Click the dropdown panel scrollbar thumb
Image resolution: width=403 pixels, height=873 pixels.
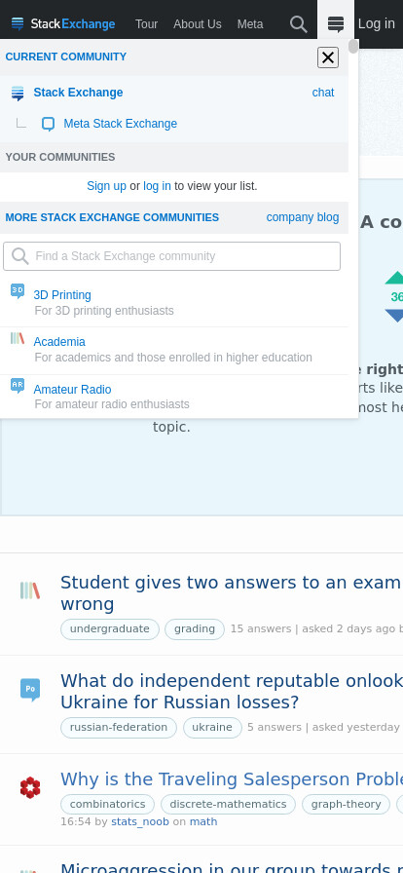pos(353,46)
